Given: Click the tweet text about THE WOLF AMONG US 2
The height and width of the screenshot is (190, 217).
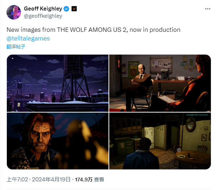Looking at the screenshot, I should point(94,30).
